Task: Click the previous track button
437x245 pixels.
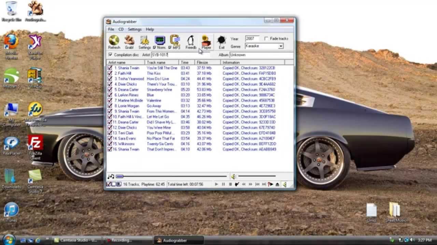Action: (257, 184)
